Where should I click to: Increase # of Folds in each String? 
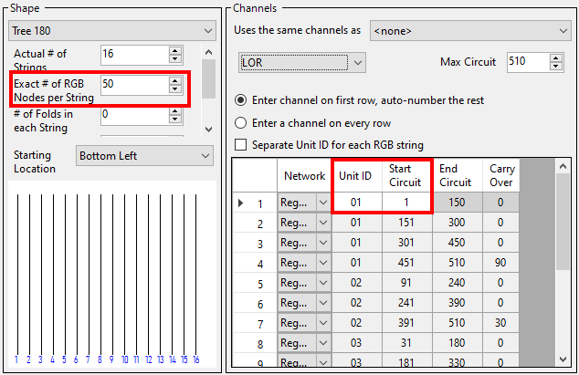pos(175,109)
